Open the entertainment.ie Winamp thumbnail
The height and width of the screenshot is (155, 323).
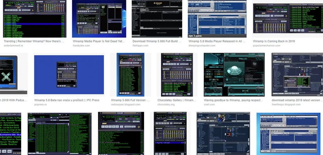[x=34, y=19]
